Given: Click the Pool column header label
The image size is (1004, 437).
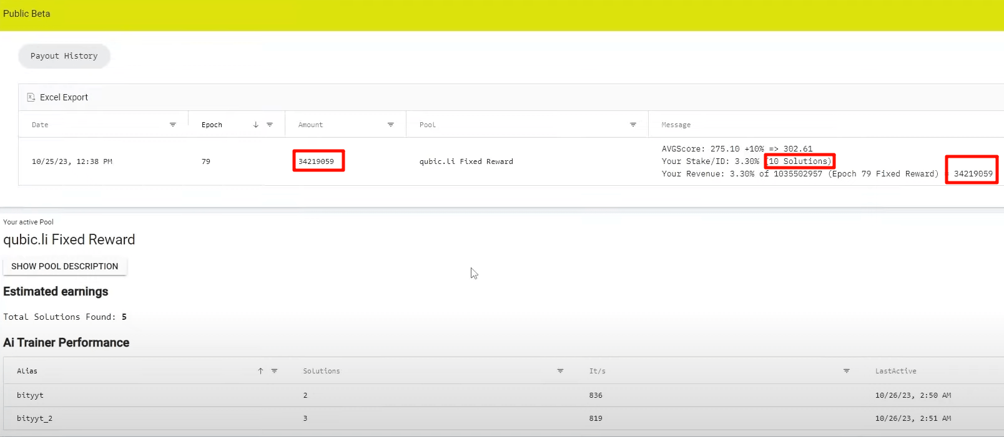Looking at the screenshot, I should click(x=428, y=125).
